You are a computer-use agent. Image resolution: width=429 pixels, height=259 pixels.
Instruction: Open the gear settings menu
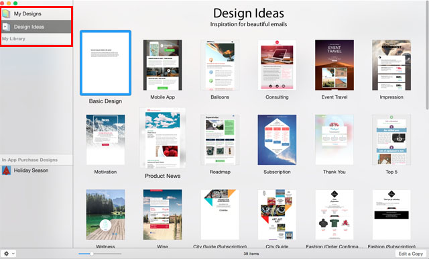tap(8, 254)
